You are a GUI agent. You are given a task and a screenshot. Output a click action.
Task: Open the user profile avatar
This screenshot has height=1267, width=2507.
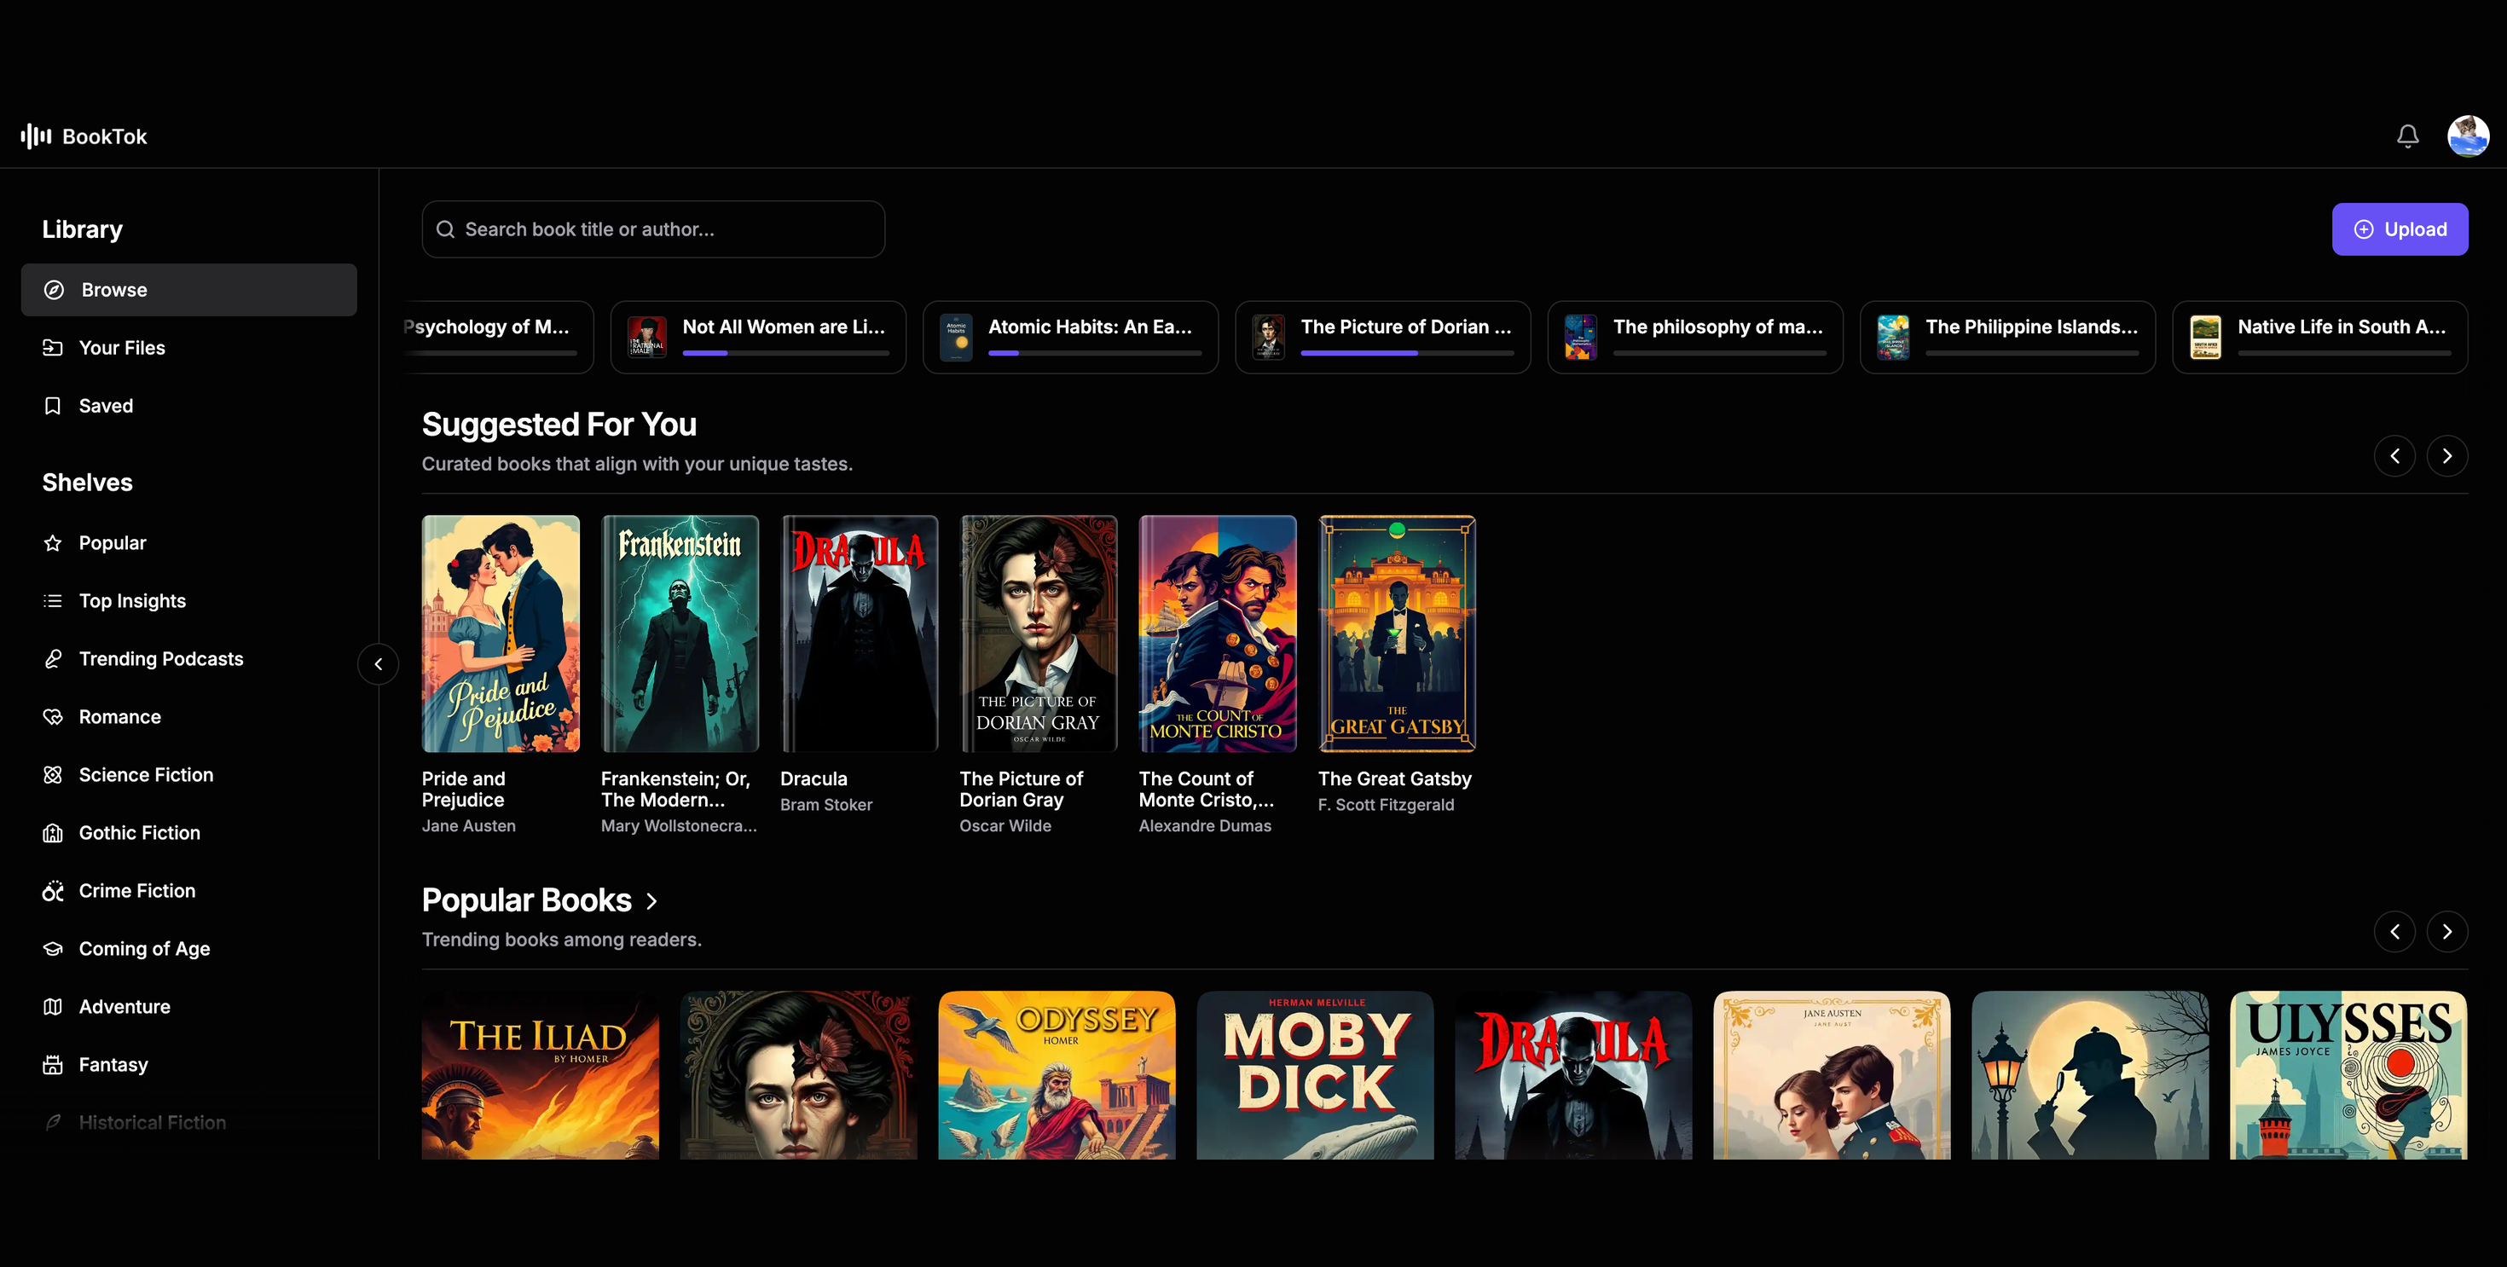2468,136
